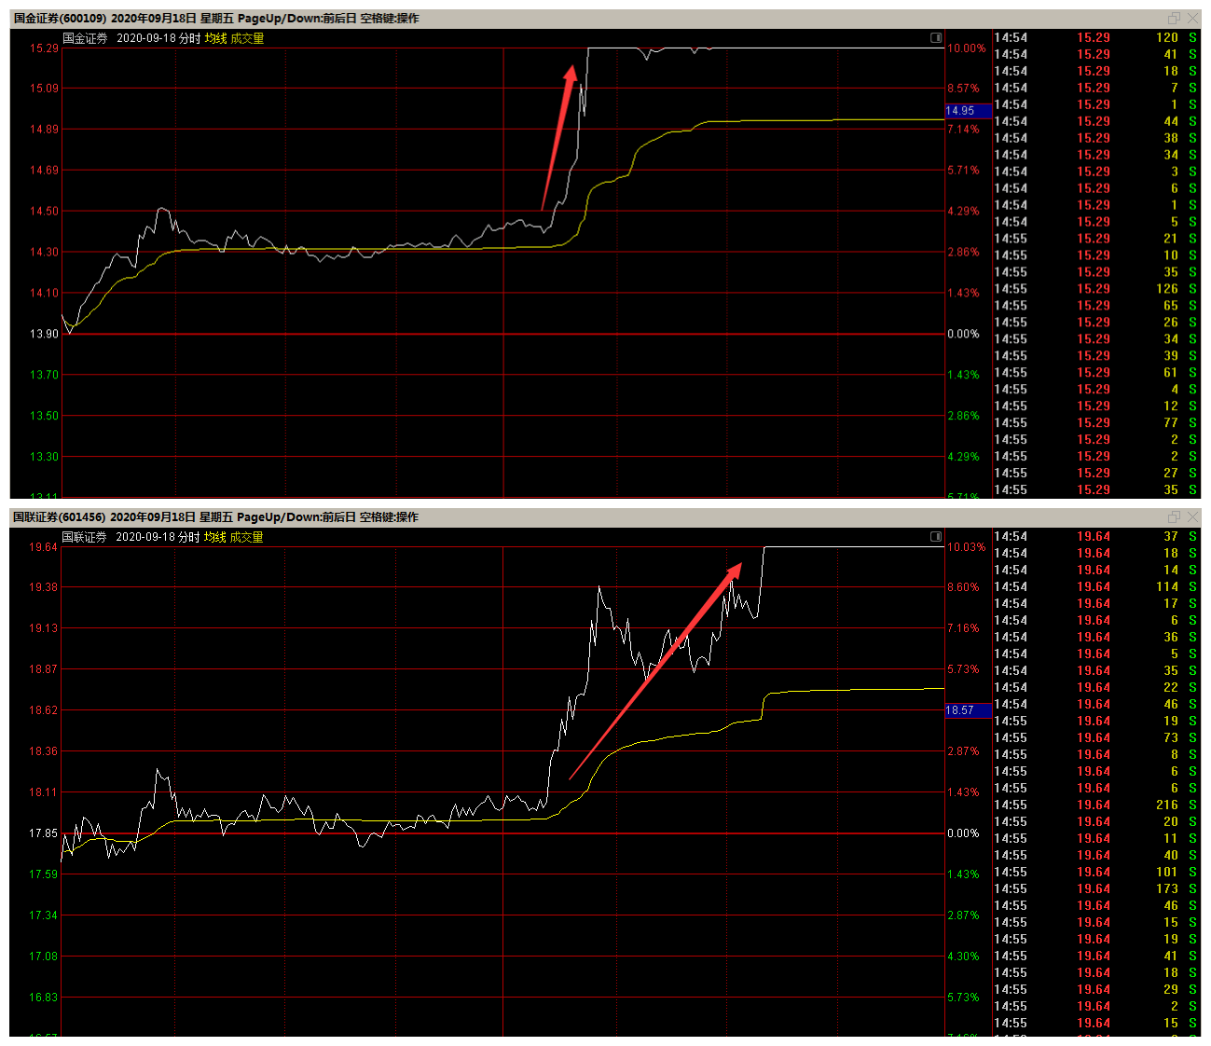The width and height of the screenshot is (1211, 1046).
Task: Close the 国金证券(600109) window
Action: [x=1192, y=18]
